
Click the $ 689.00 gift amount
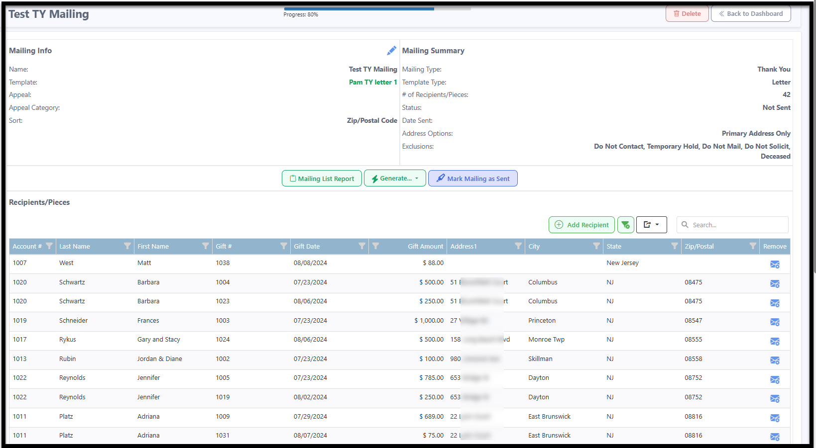click(431, 417)
